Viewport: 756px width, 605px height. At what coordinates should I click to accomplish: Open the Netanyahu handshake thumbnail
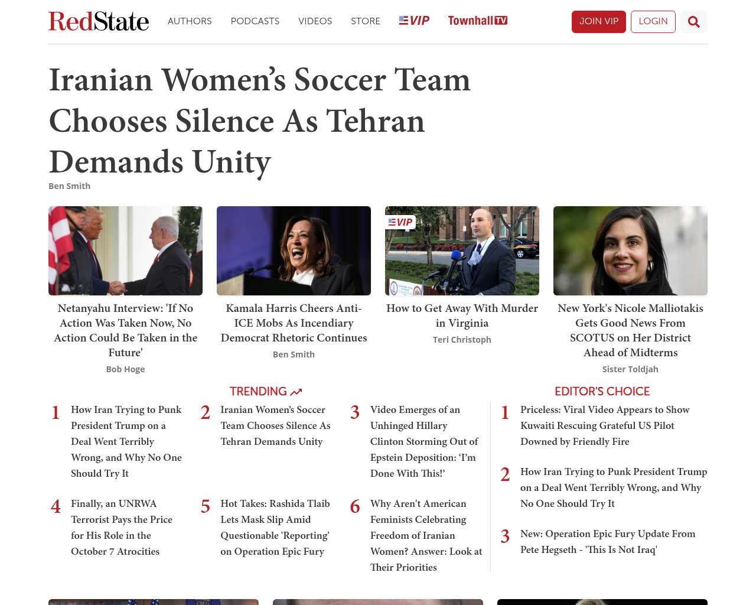point(125,251)
